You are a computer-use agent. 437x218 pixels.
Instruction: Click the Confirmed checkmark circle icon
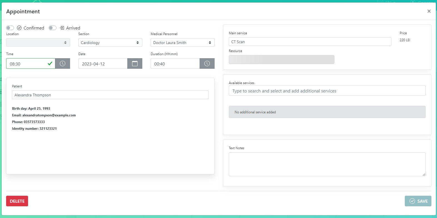coord(19,28)
